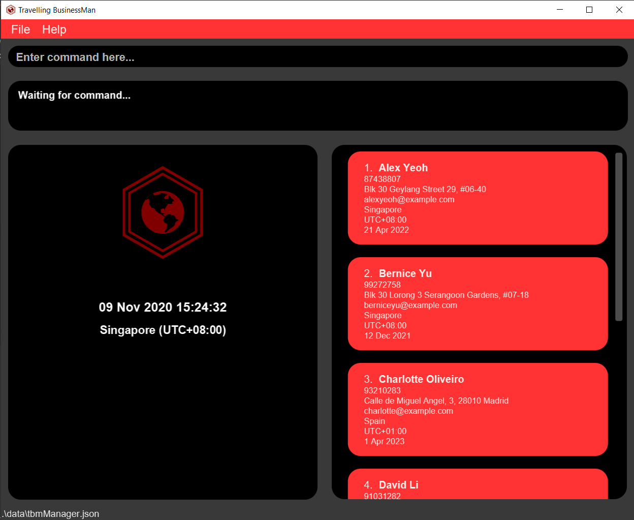Click Bernice Yu's email berniceyu@example.com
The image size is (634, 520).
coord(410,305)
